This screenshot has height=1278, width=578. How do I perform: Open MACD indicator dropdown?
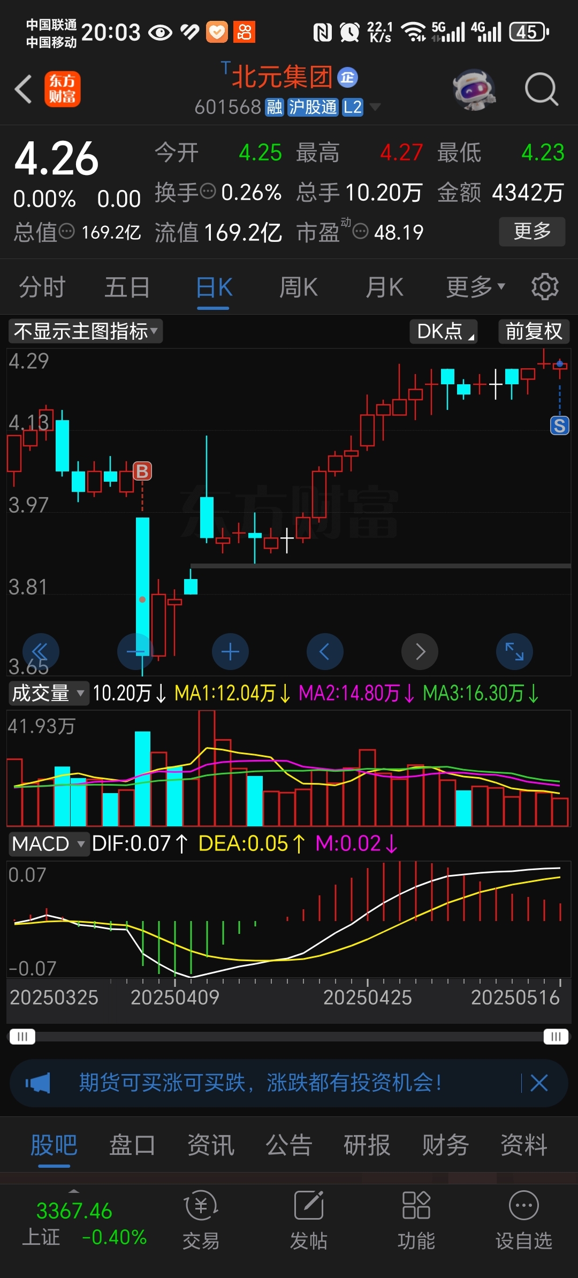pos(48,844)
